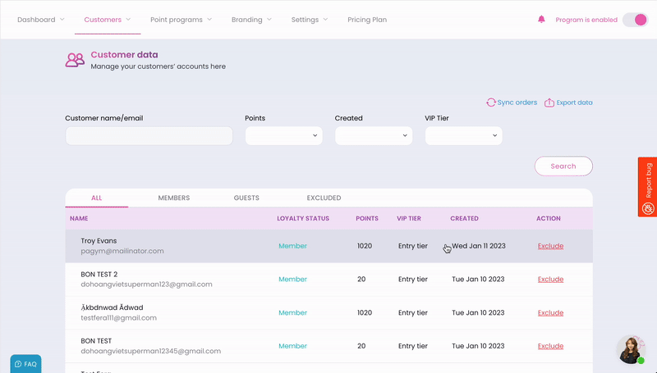
Task: Expand the Customers menu chevron
Action: coord(128,20)
